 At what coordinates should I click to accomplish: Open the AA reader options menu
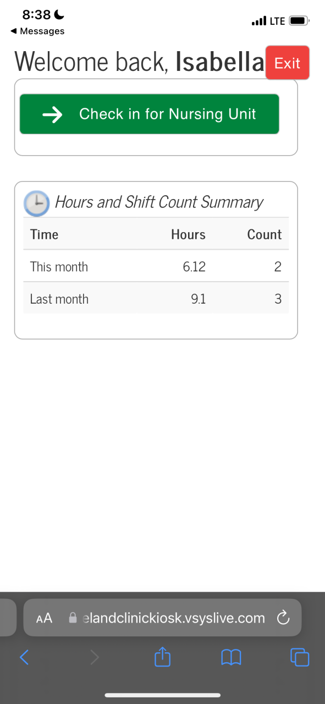pos(44,618)
